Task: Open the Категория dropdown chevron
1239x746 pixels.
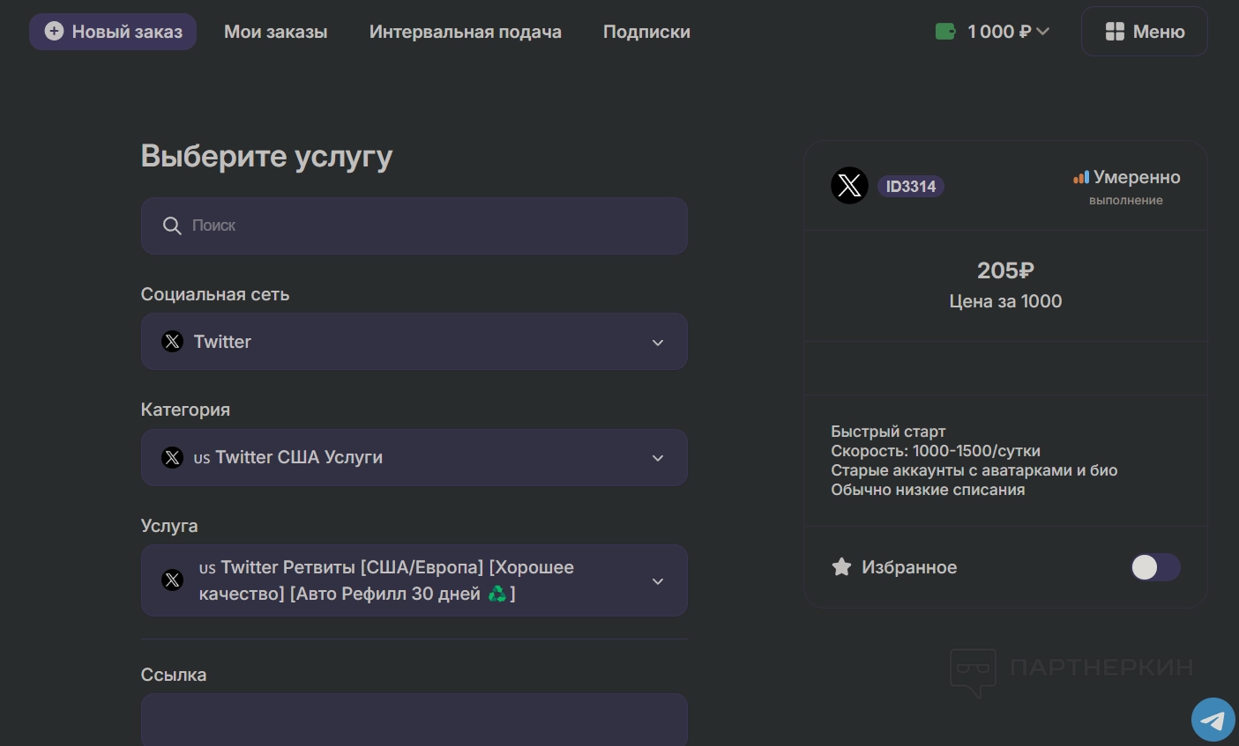Action: pos(657,458)
